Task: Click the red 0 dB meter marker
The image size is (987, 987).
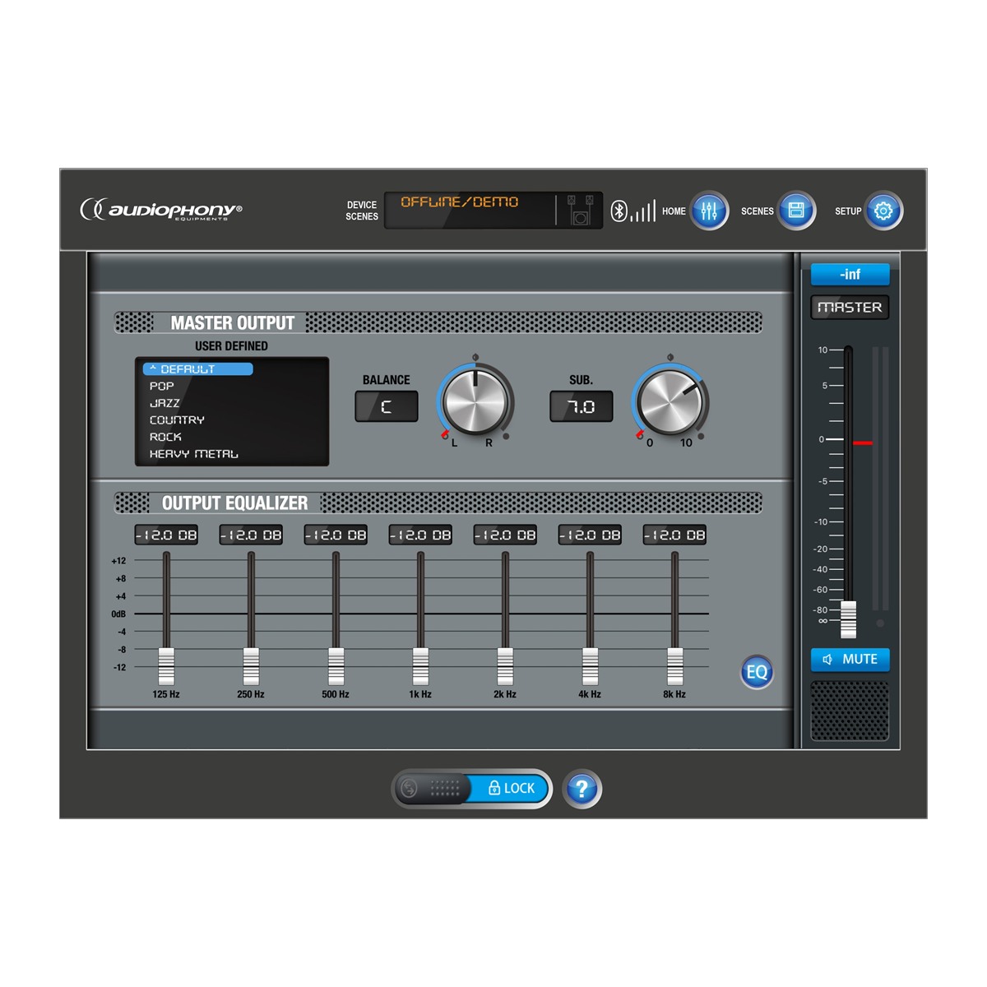Action: click(863, 443)
